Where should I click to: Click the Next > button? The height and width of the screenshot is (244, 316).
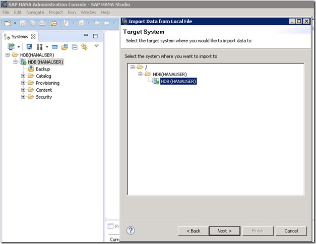click(x=224, y=231)
